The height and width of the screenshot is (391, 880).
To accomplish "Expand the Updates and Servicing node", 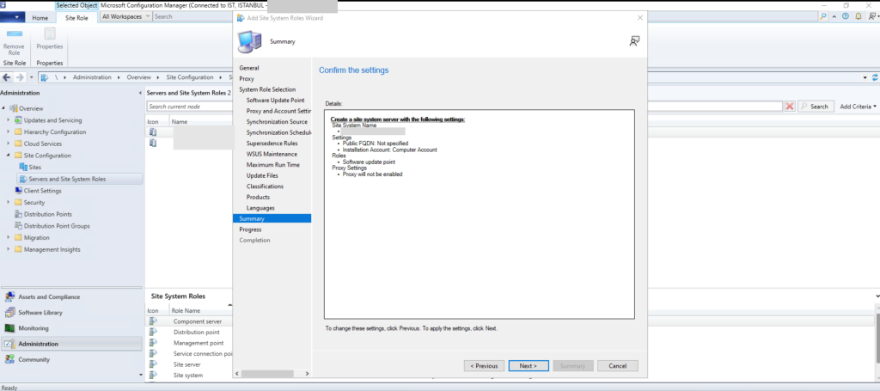I will (x=8, y=120).
